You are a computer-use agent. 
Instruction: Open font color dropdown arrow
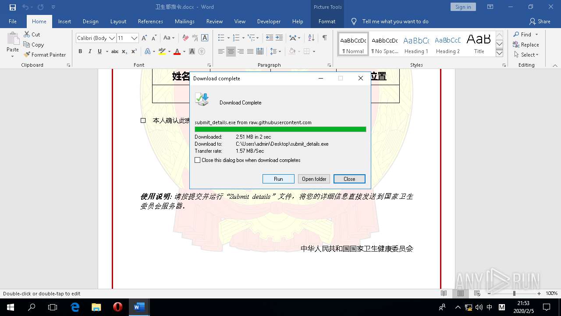[184, 51]
